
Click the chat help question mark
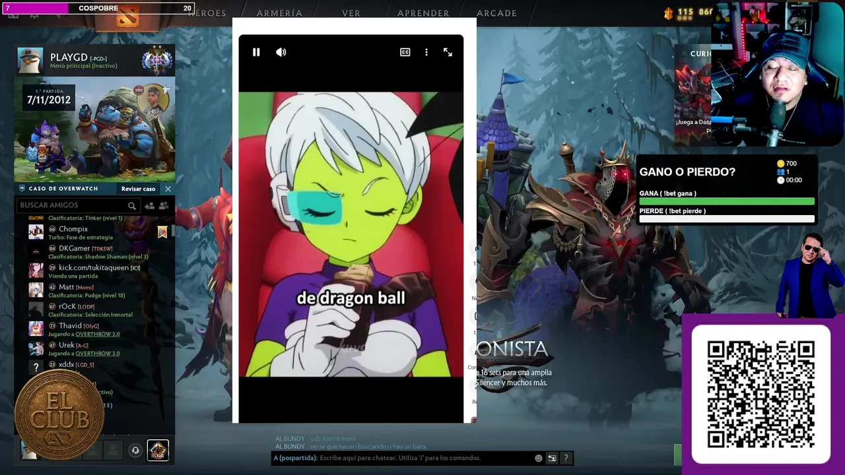tap(566, 458)
